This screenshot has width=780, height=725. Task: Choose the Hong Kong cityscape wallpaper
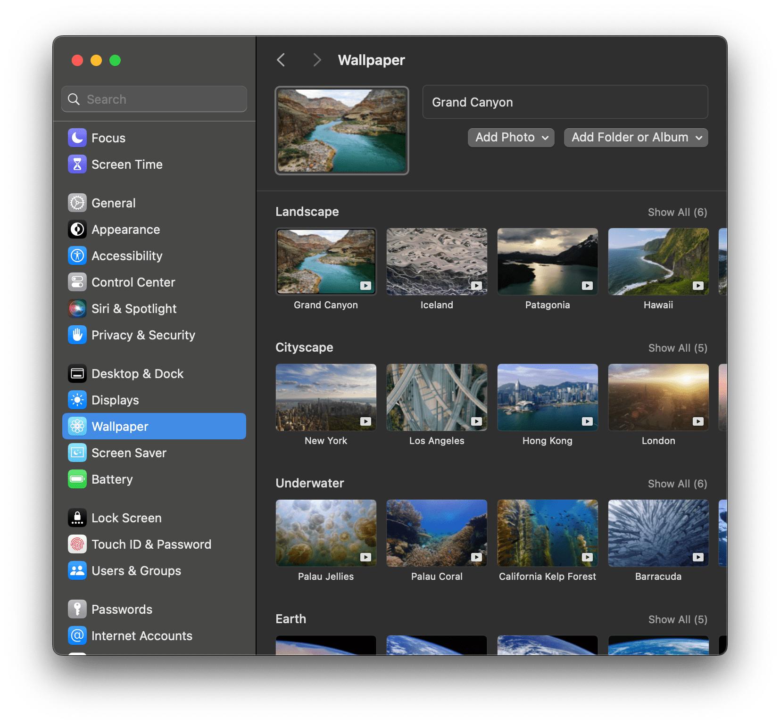(547, 397)
